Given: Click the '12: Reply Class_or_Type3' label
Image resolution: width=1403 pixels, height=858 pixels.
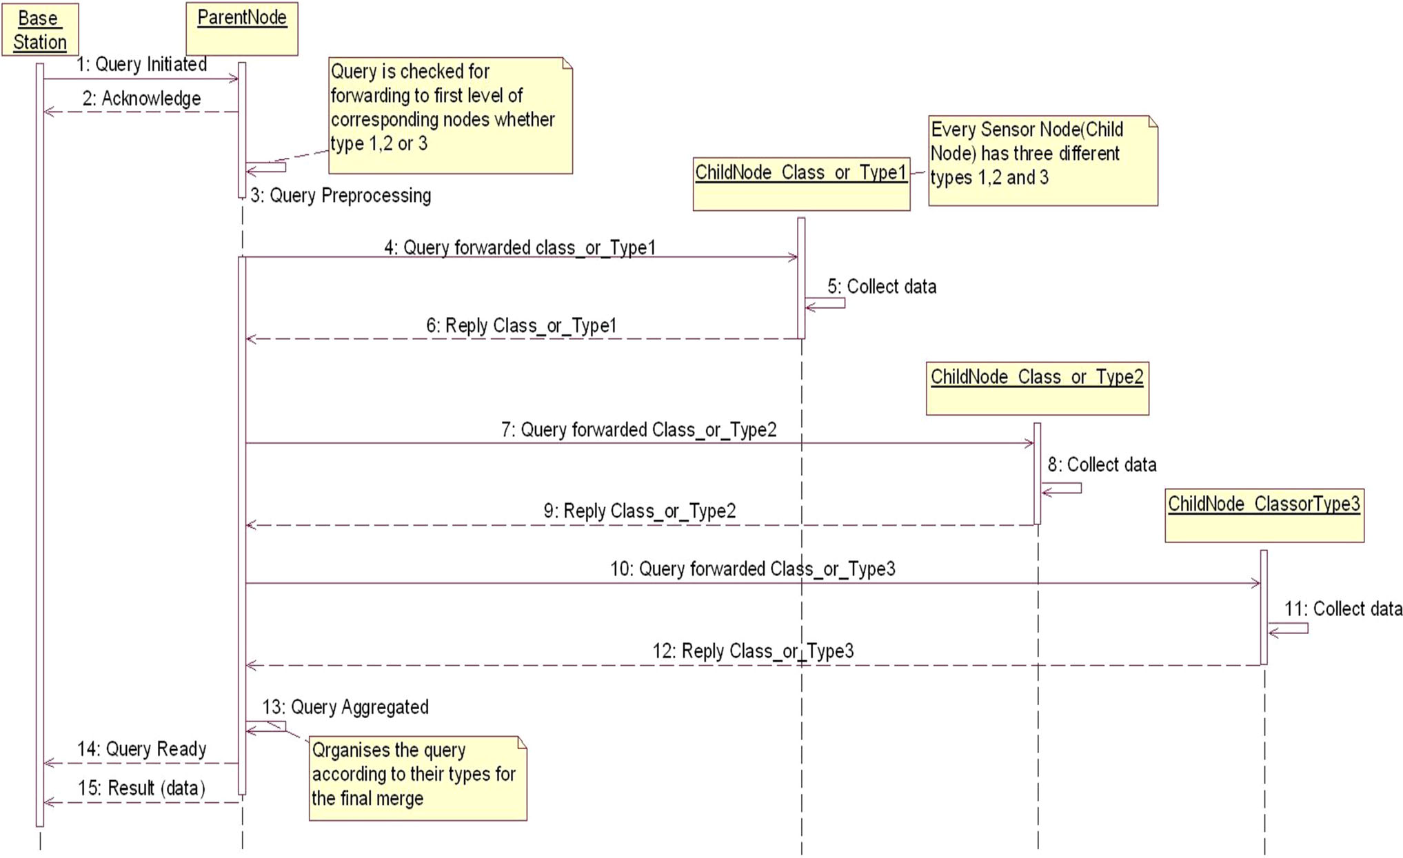Looking at the screenshot, I should 753,651.
